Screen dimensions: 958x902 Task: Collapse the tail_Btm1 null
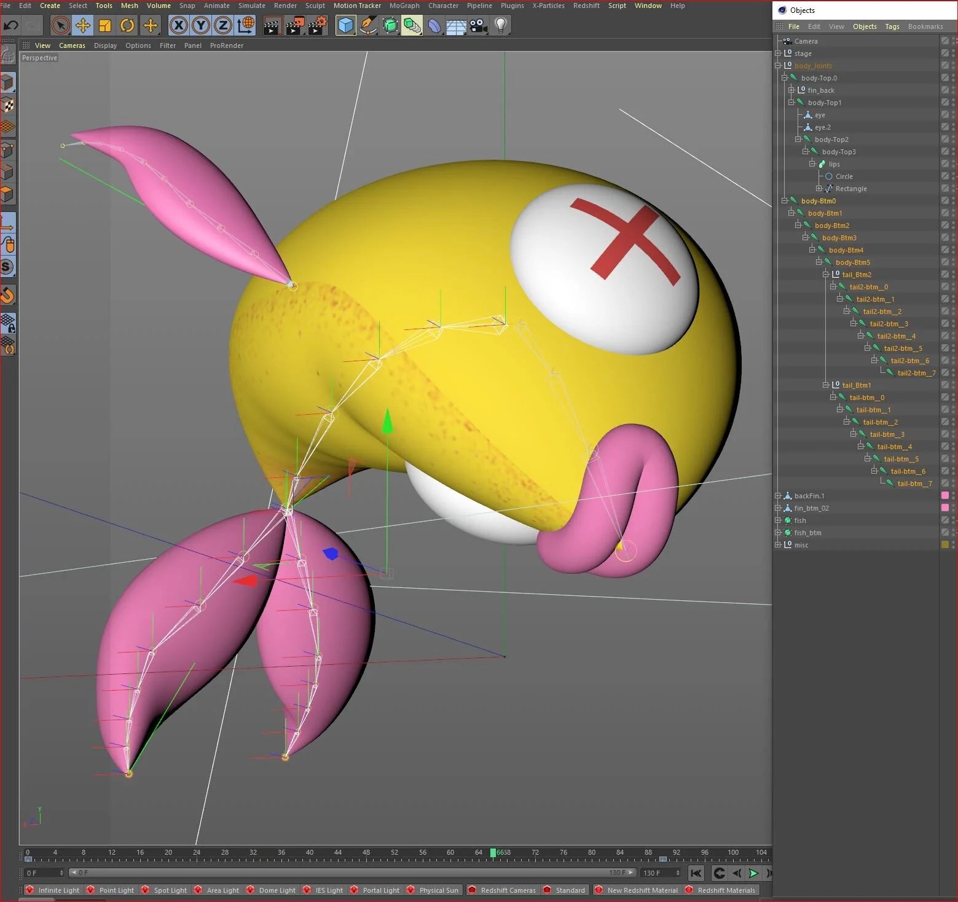pos(826,385)
